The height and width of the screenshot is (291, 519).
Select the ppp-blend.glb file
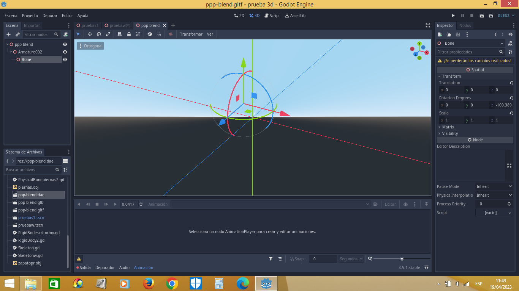pyautogui.click(x=31, y=202)
